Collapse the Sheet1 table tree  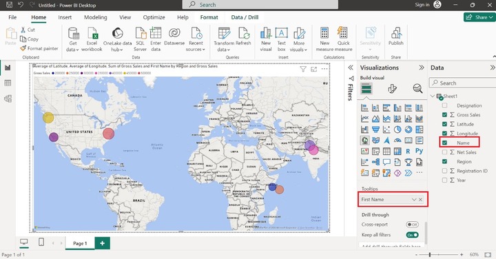click(433, 96)
